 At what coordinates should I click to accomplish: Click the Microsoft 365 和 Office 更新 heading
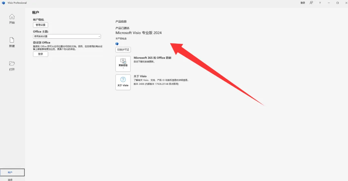coord(152,58)
